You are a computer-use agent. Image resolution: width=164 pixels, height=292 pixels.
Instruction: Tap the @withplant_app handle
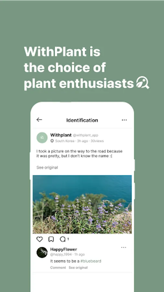(86, 135)
